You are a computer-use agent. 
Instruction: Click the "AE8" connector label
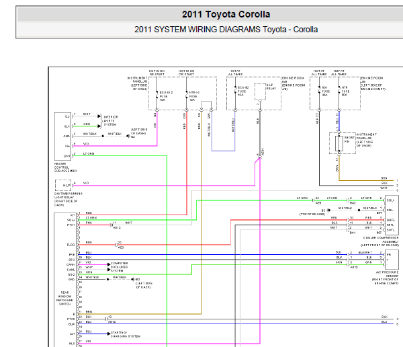318,203
